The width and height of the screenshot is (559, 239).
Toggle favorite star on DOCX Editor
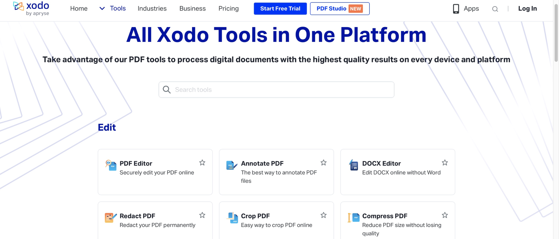pos(445,163)
